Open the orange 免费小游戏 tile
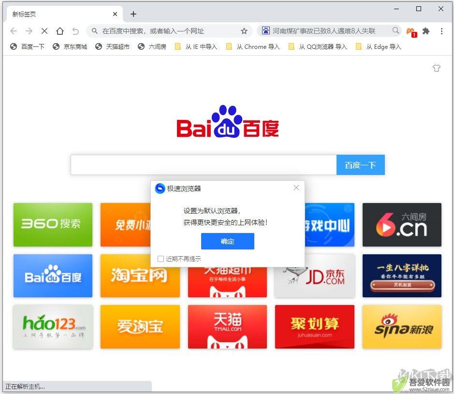 click(x=126, y=225)
